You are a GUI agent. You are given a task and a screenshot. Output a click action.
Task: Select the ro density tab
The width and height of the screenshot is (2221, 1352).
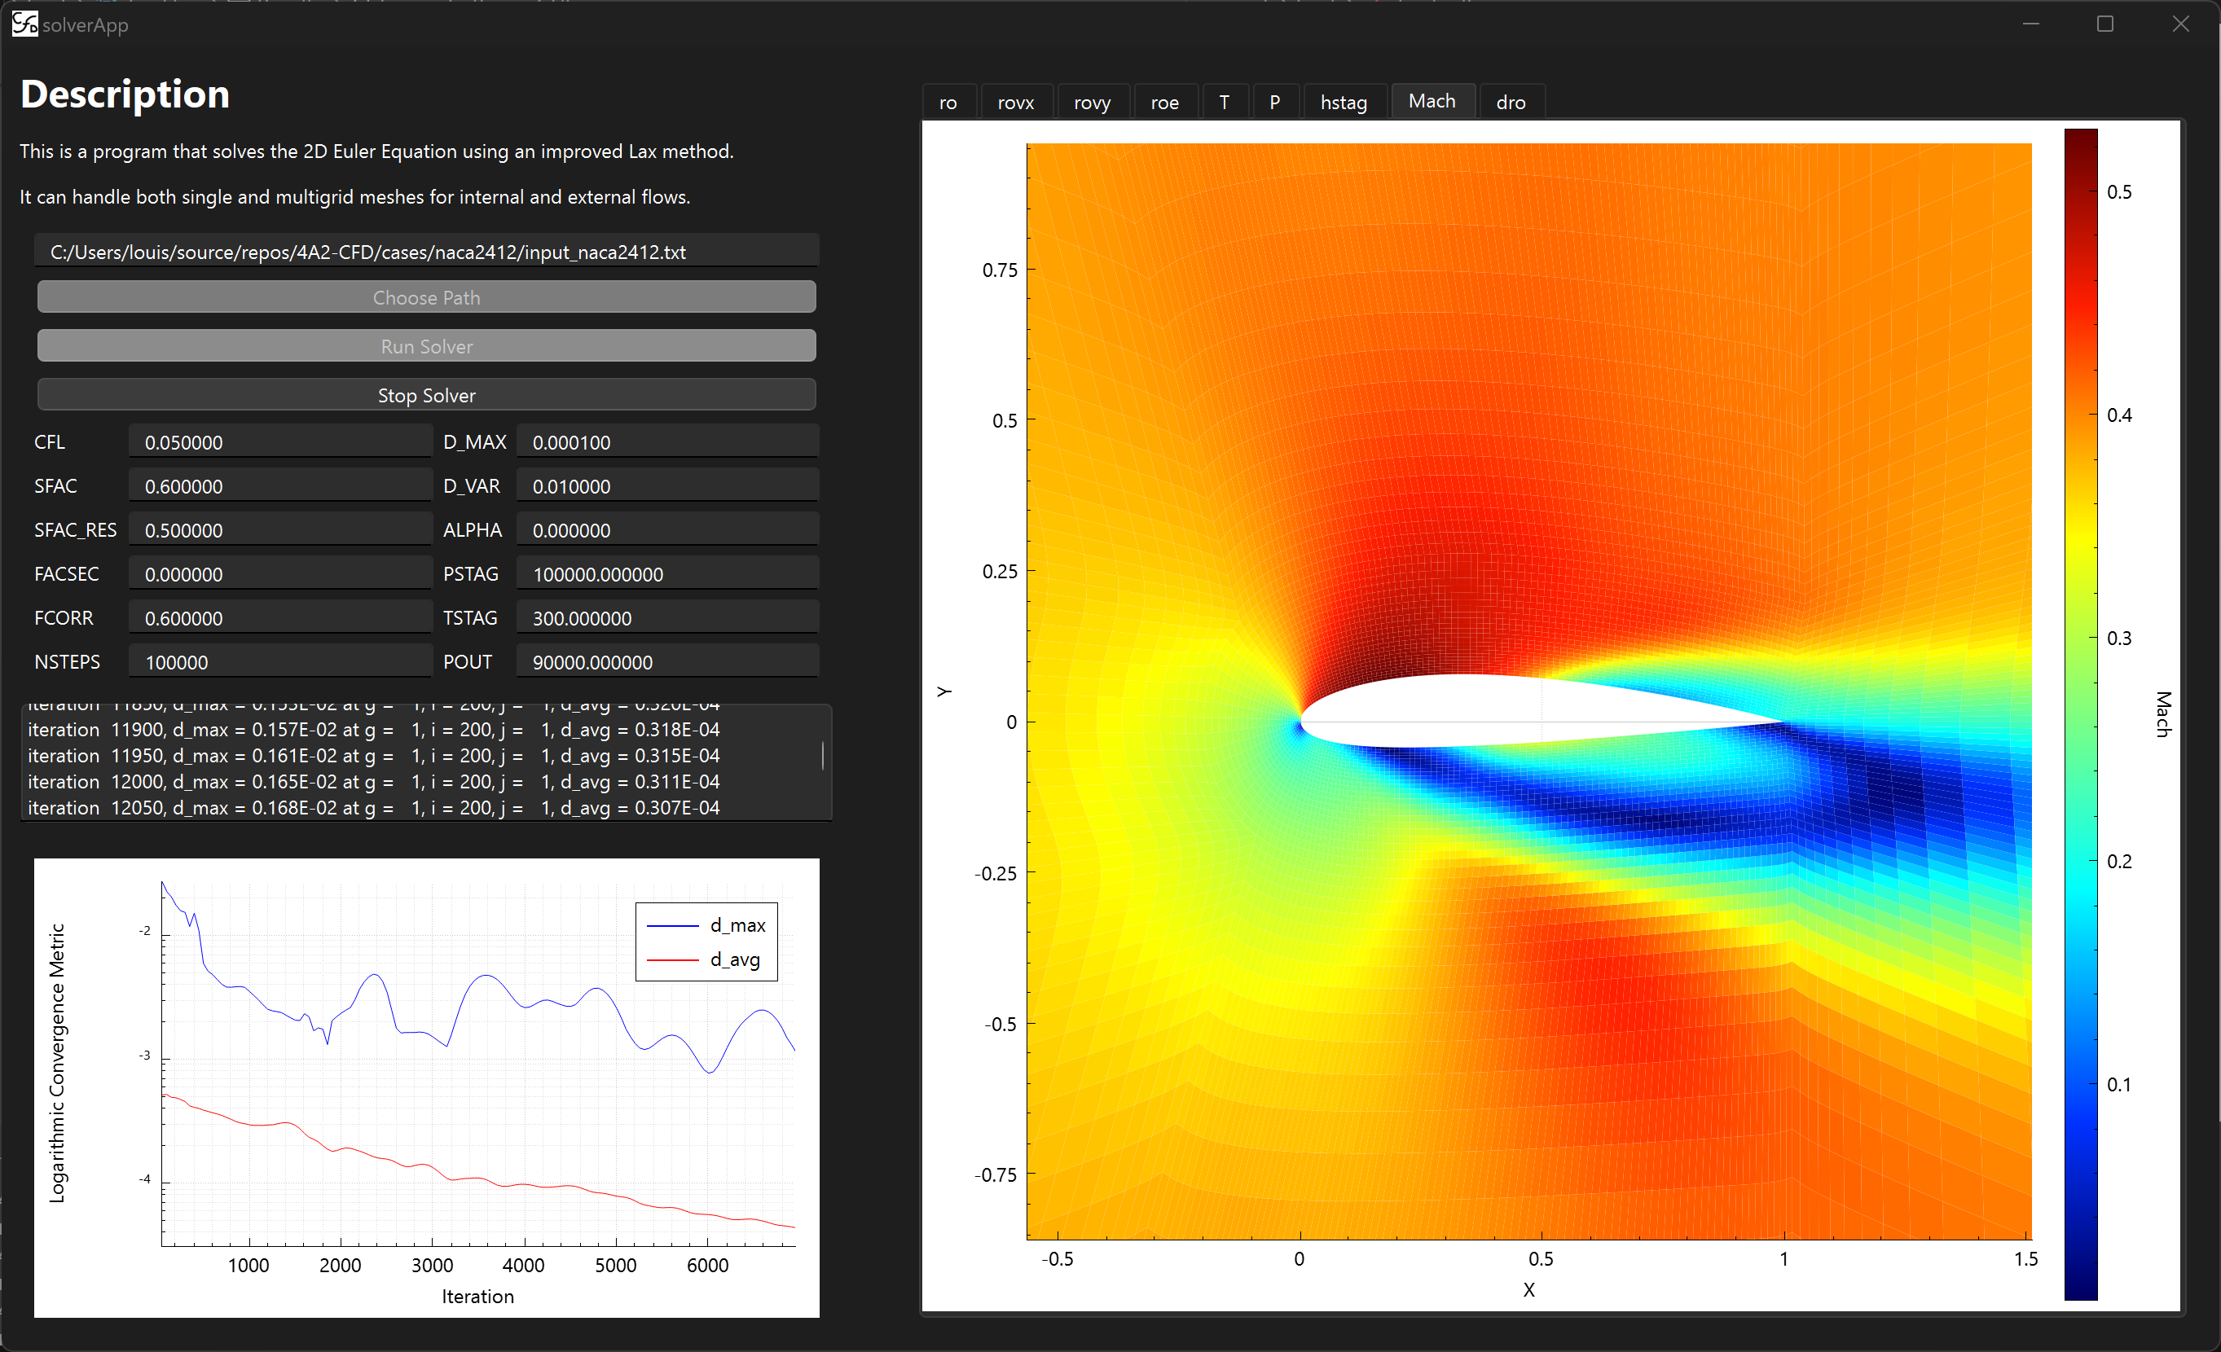pyautogui.click(x=948, y=102)
